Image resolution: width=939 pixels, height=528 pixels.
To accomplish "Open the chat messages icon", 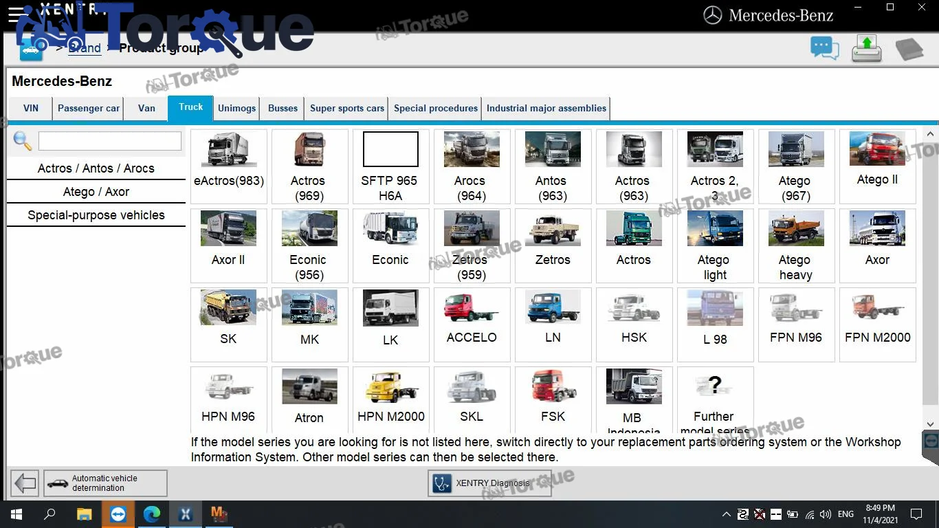I will click(x=825, y=48).
